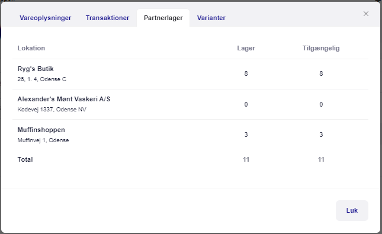Click the Total Lager value 11
The width and height of the screenshot is (382, 234).
[x=246, y=160]
